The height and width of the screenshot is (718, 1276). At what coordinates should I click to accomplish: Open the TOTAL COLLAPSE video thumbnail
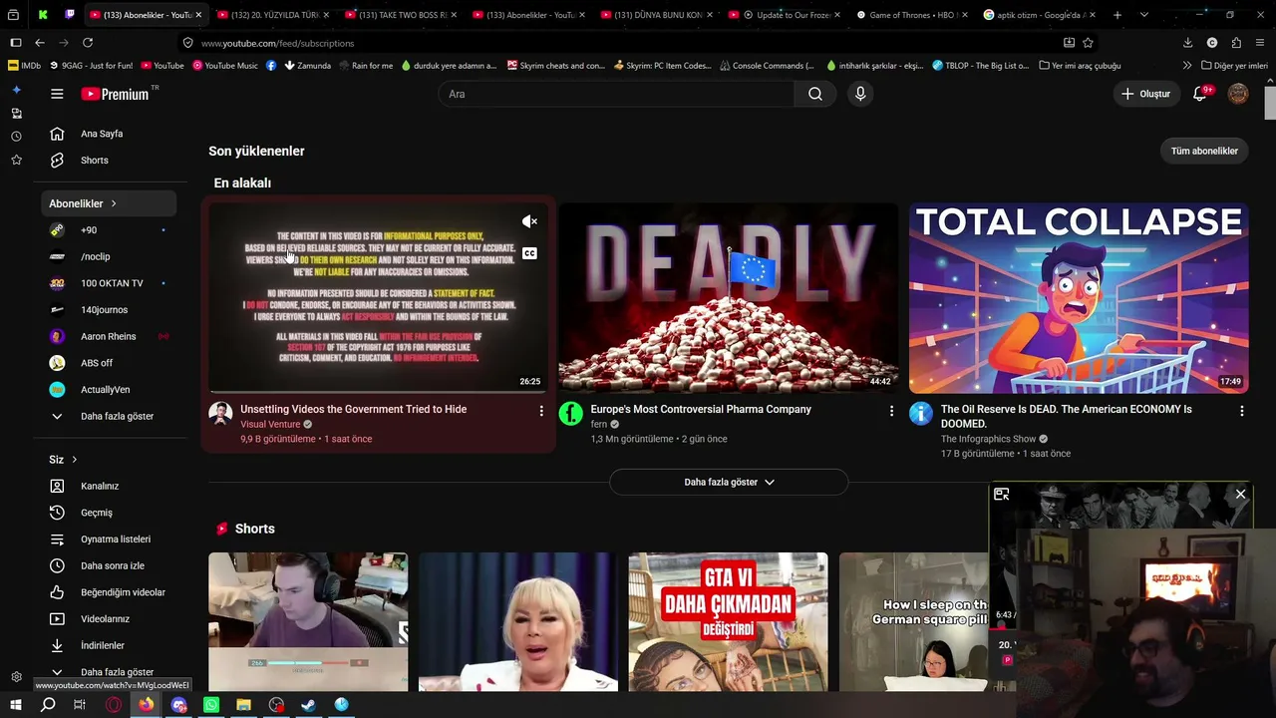(x=1079, y=298)
